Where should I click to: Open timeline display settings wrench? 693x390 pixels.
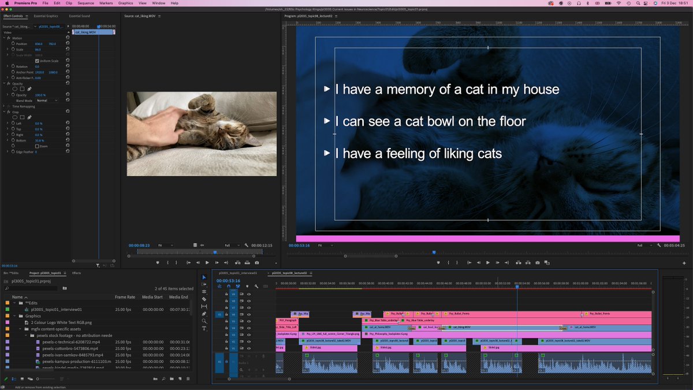point(256,286)
